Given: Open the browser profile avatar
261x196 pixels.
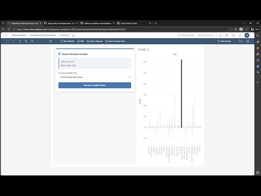Looking at the screenshot, I should click(241, 29).
